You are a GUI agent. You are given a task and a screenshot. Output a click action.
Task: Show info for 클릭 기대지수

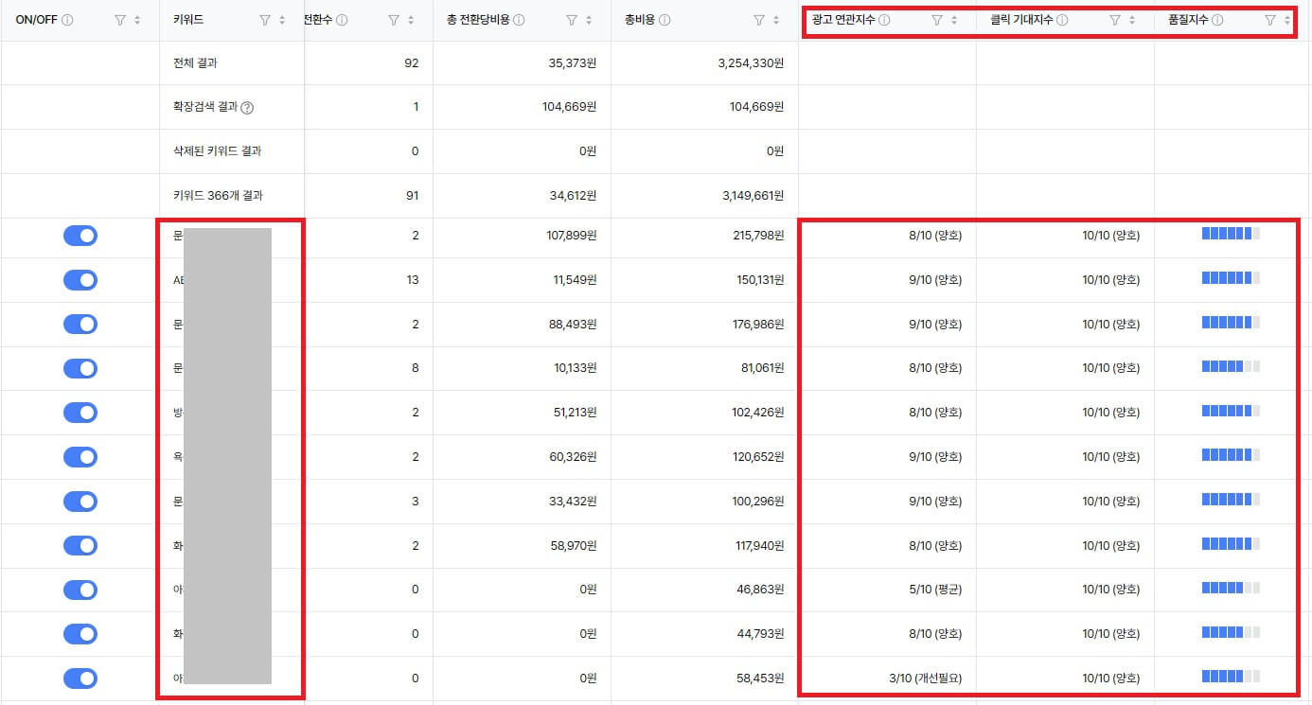(1063, 20)
